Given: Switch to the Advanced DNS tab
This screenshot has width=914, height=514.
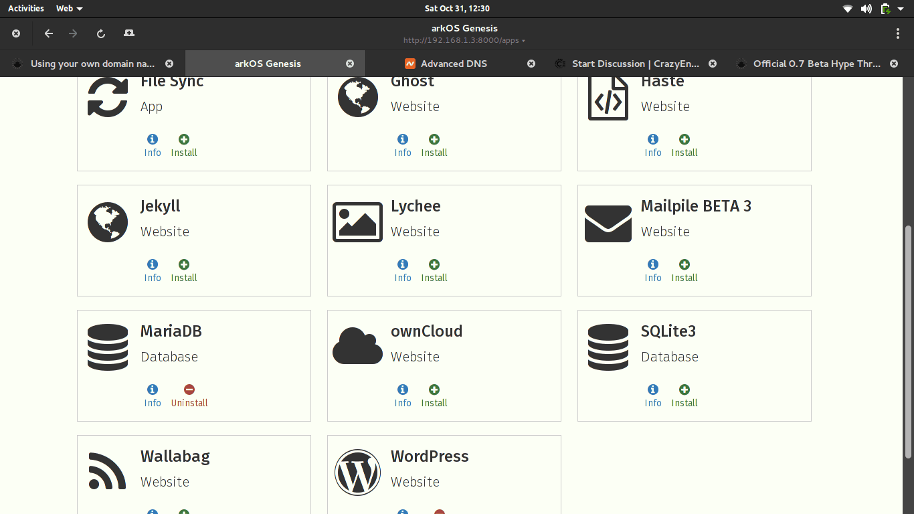Looking at the screenshot, I should click(x=454, y=64).
